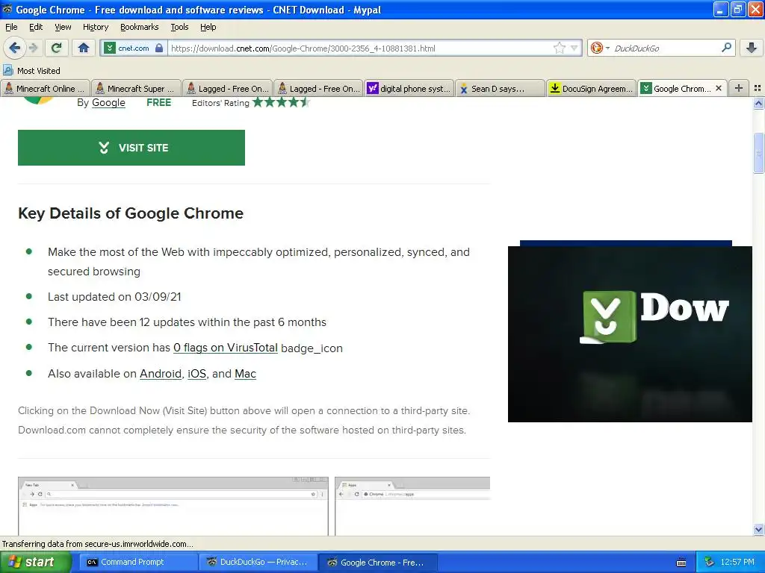Click the vertical scrollbar thumb
Image resolution: width=765 pixels, height=573 pixels.
pyautogui.click(x=758, y=153)
